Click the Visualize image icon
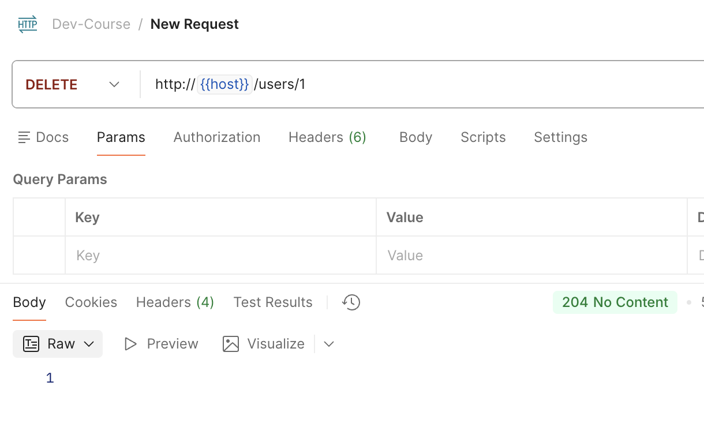This screenshot has width=704, height=427. point(231,344)
